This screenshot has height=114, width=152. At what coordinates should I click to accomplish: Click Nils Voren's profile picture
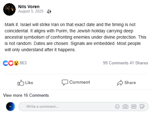tap(9, 9)
